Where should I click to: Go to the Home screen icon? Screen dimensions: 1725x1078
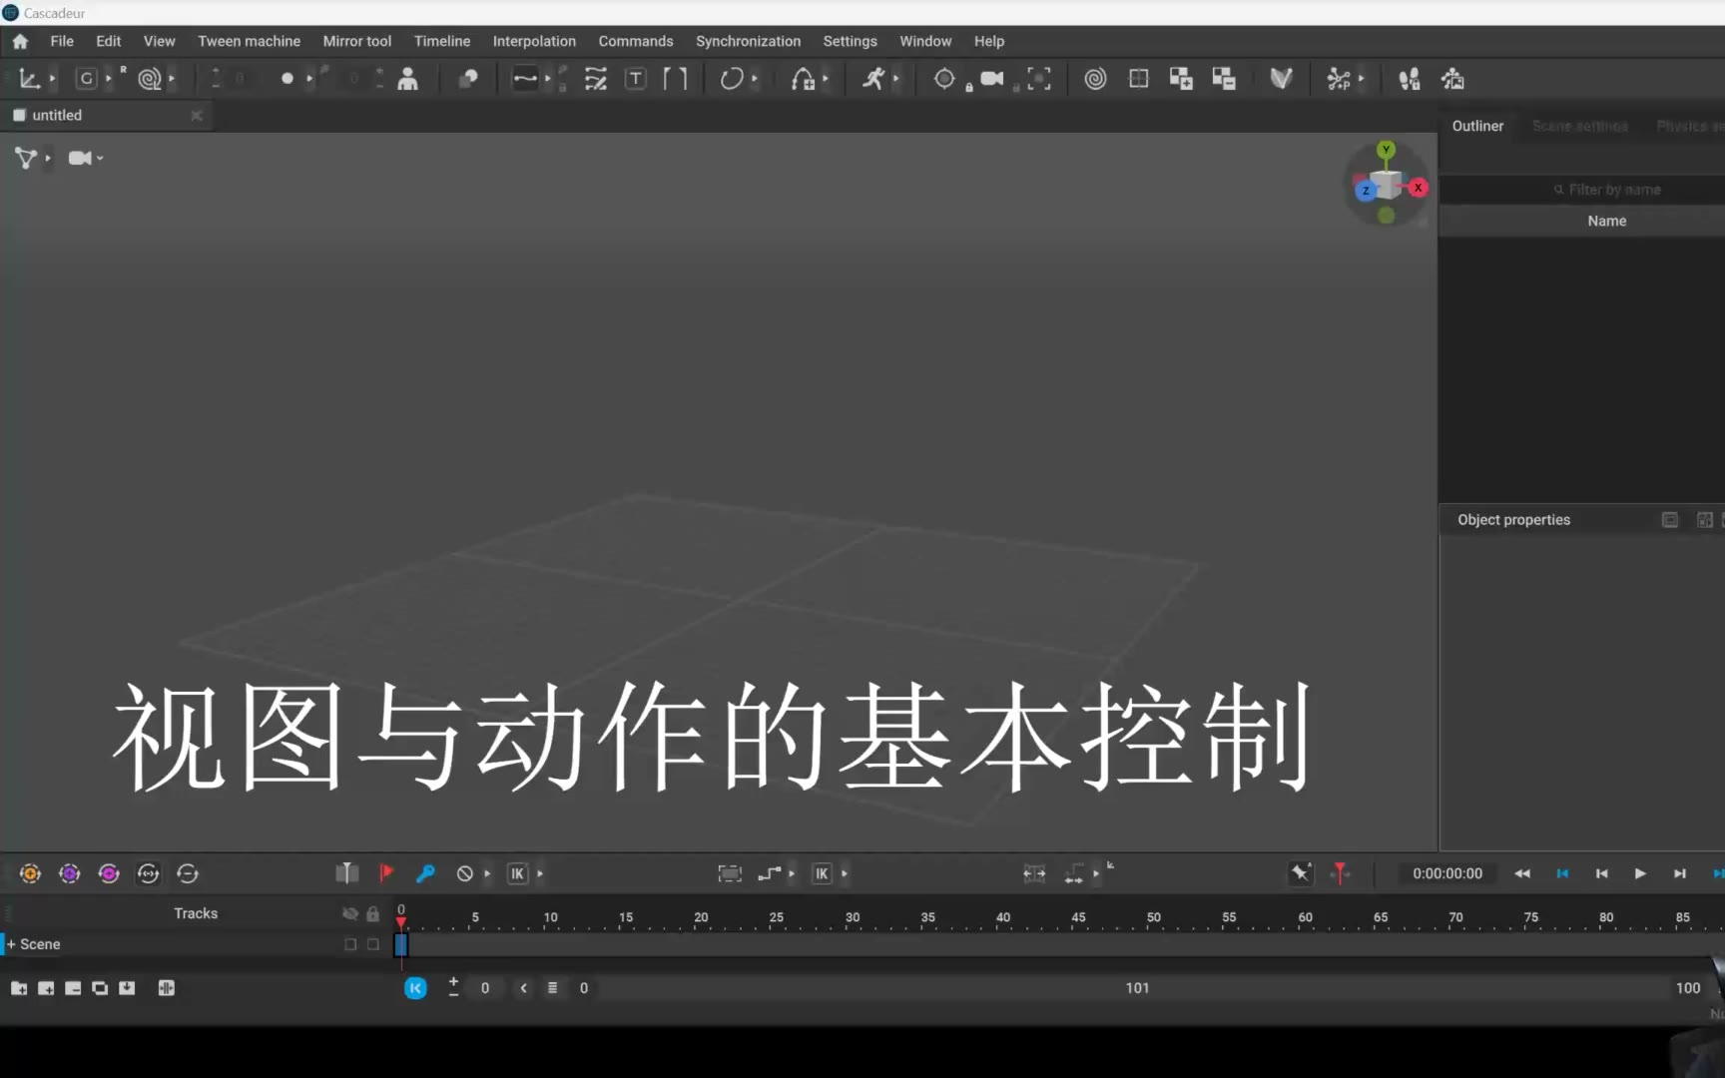click(20, 41)
